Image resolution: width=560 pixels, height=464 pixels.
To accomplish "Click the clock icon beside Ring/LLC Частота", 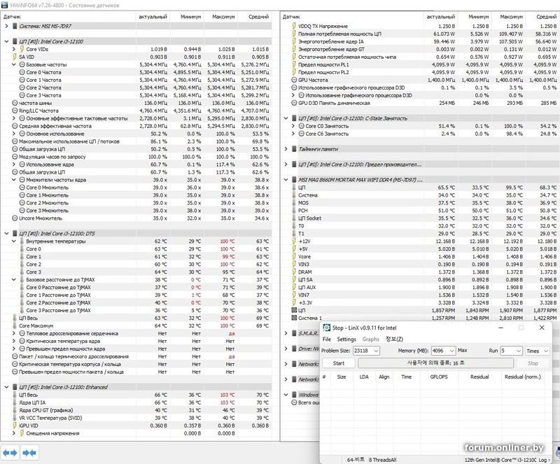I will (x=15, y=111).
